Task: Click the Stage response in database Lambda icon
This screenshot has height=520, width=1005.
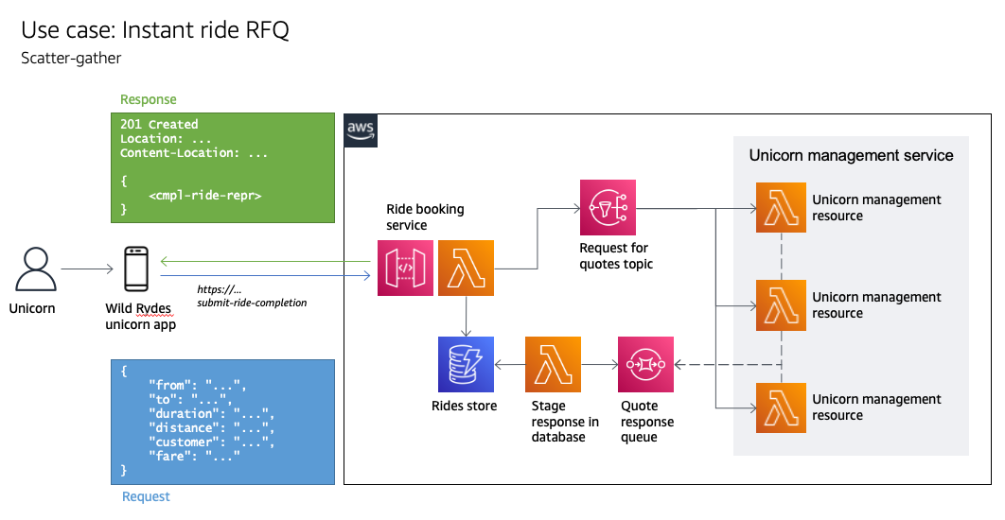Action: click(x=554, y=364)
